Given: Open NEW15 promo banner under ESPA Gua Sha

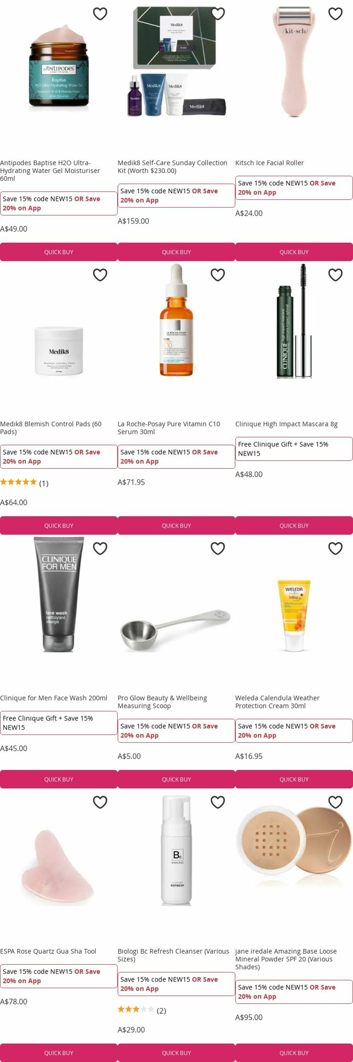Looking at the screenshot, I should (58, 976).
